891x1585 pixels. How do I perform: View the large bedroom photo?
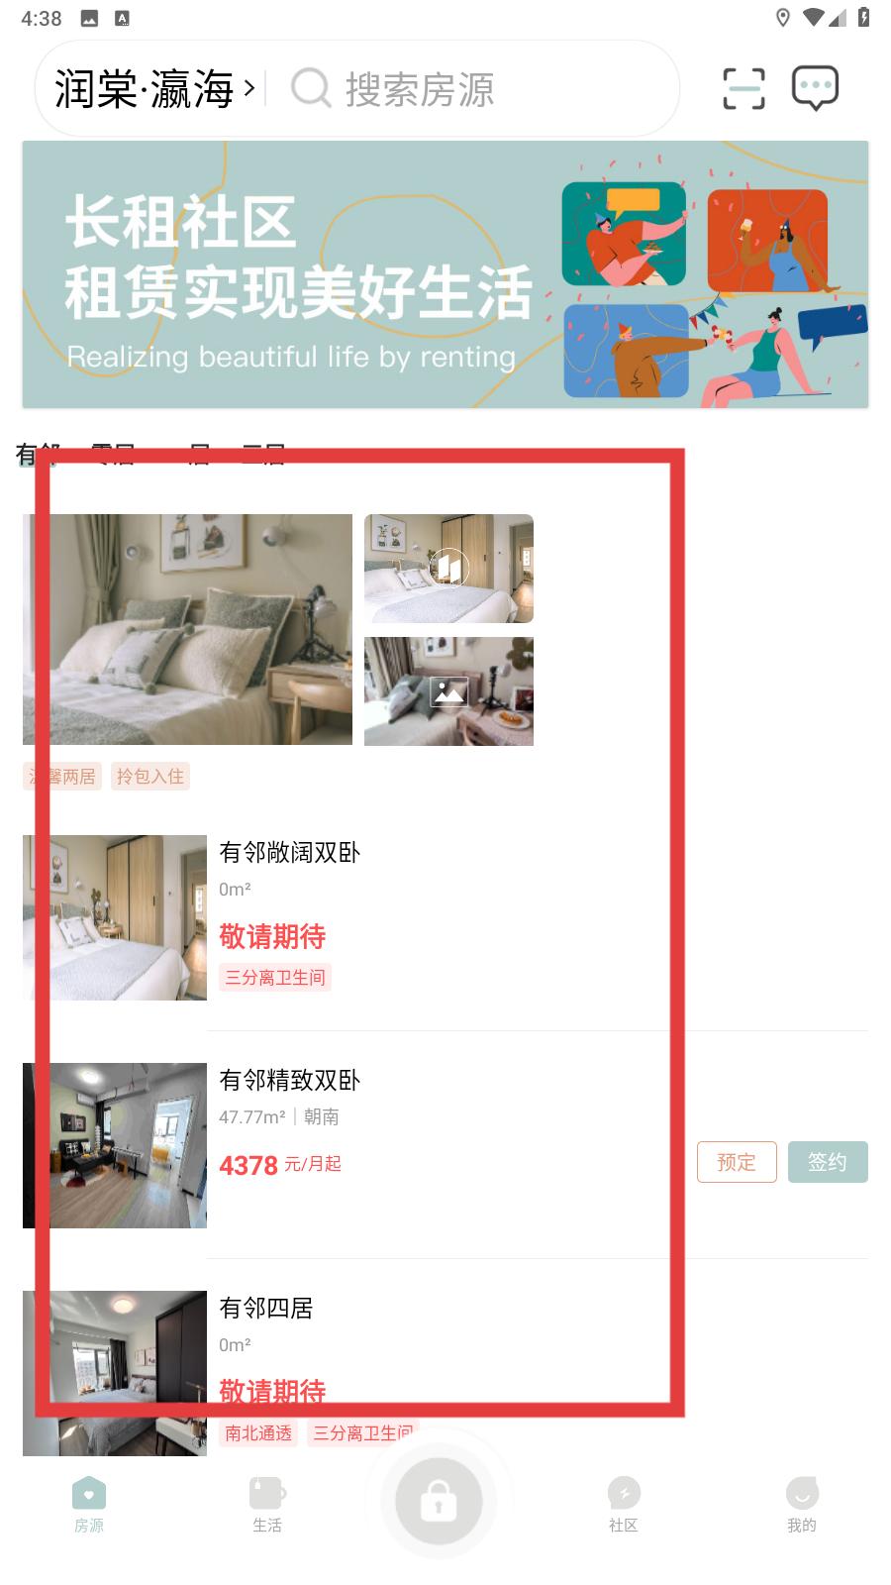click(x=187, y=629)
